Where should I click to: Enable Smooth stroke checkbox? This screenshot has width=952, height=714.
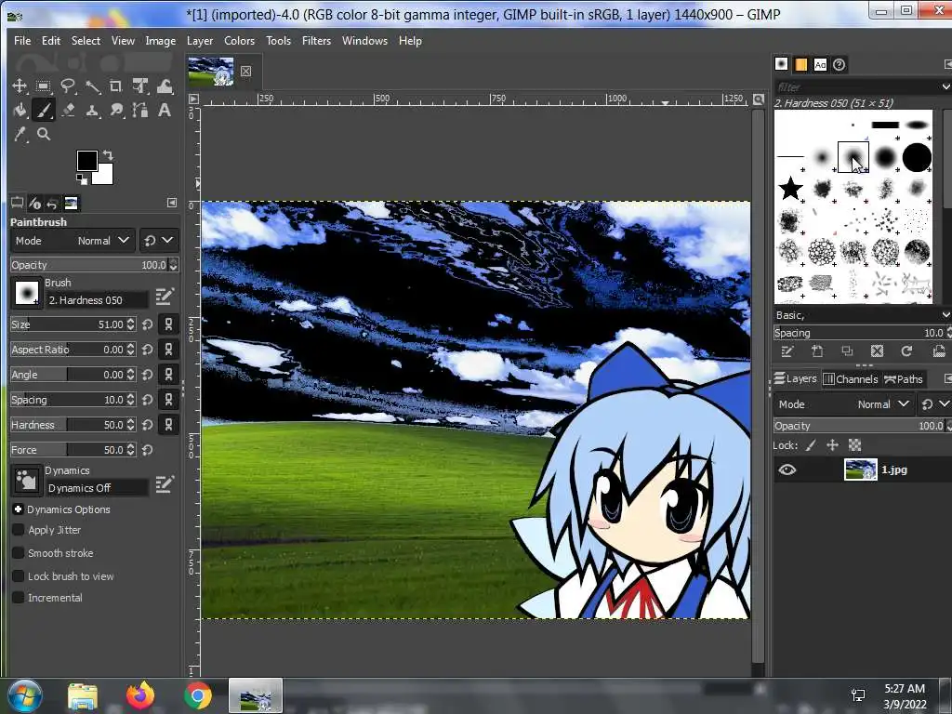[x=19, y=553]
